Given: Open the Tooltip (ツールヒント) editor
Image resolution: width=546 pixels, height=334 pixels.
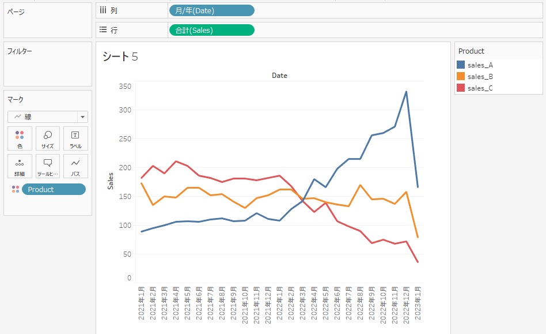Looking at the screenshot, I should click(47, 166).
